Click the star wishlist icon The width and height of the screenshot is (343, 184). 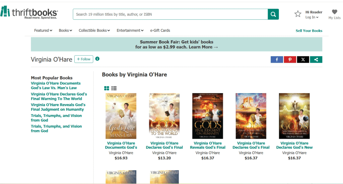(297, 14)
